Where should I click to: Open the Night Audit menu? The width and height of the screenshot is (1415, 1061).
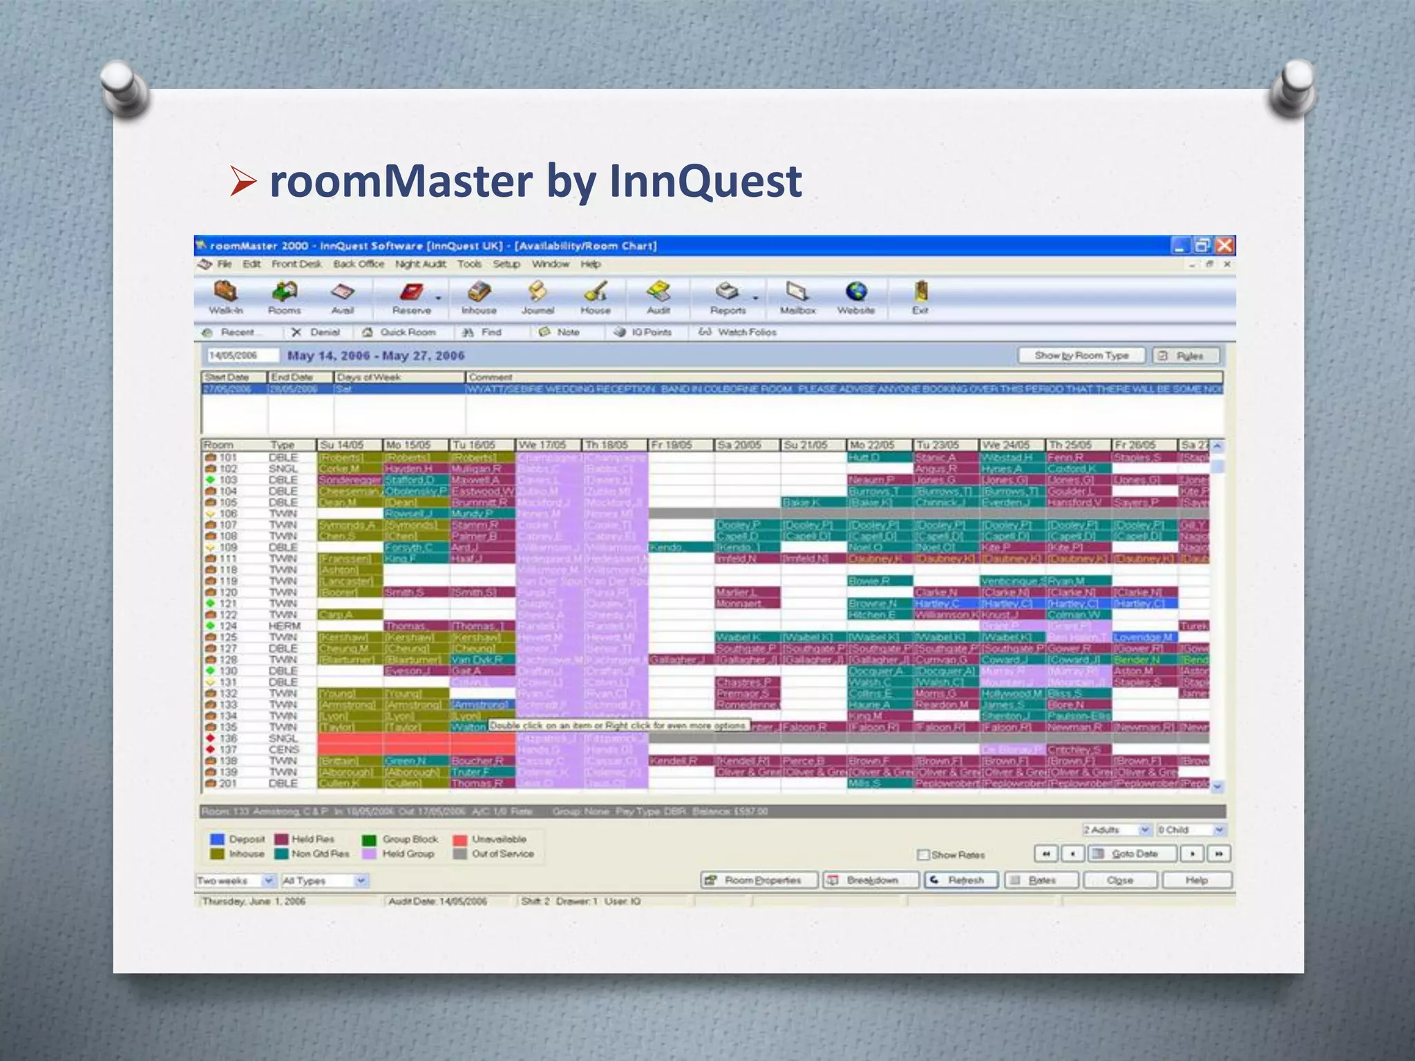click(420, 264)
